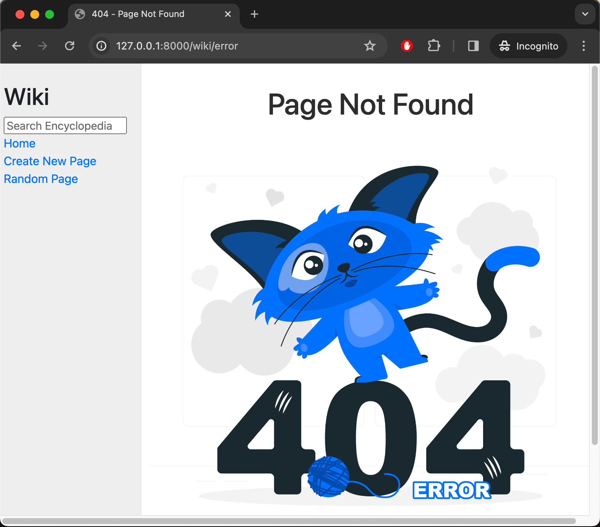
Task: Click the forward navigation arrow
Action: [x=43, y=46]
